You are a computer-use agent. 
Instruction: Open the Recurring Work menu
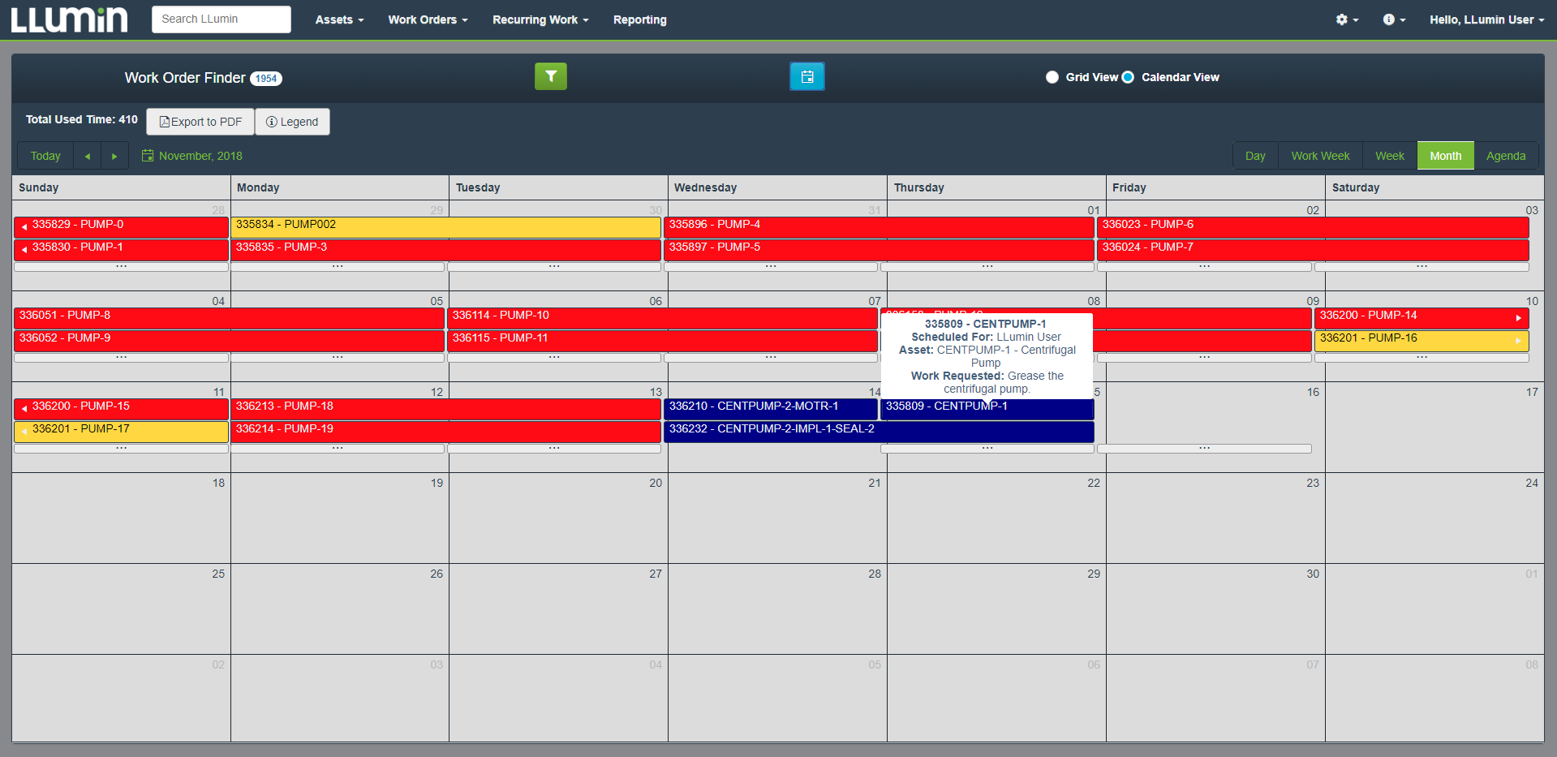tap(539, 19)
